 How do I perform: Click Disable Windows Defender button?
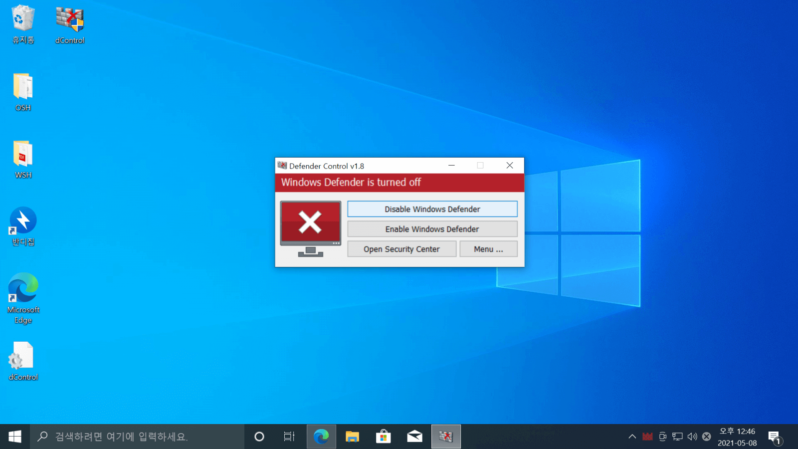point(432,209)
